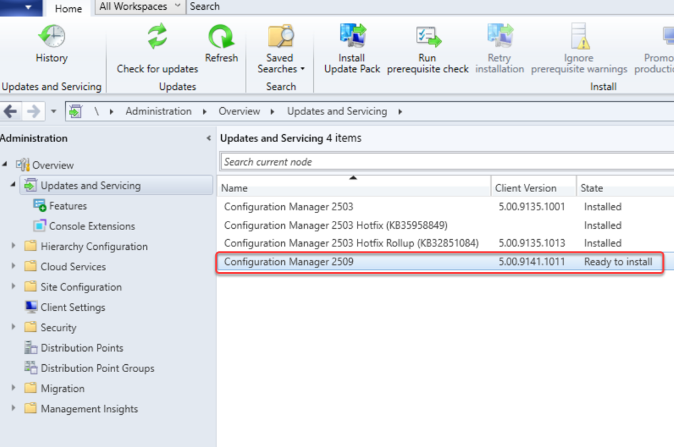Navigate forward with the right arrow
Screen dimensions: 674x447
(x=34, y=112)
